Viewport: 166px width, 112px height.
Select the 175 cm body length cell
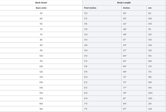click(x=150, y=72)
